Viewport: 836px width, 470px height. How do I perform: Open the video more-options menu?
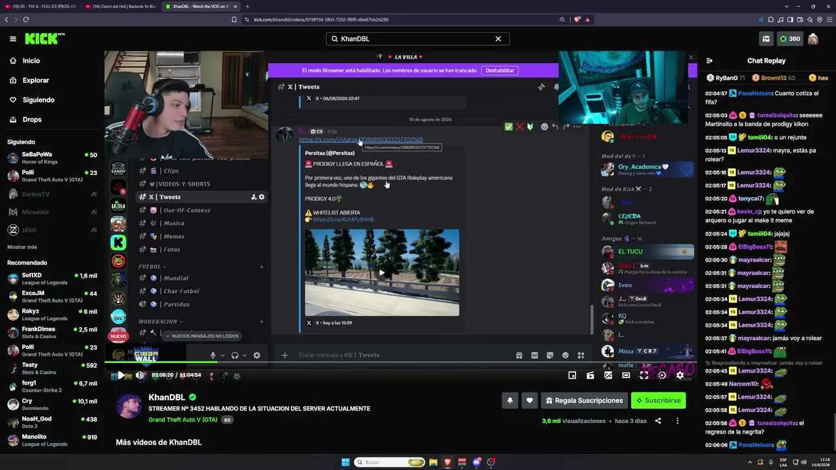(677, 421)
